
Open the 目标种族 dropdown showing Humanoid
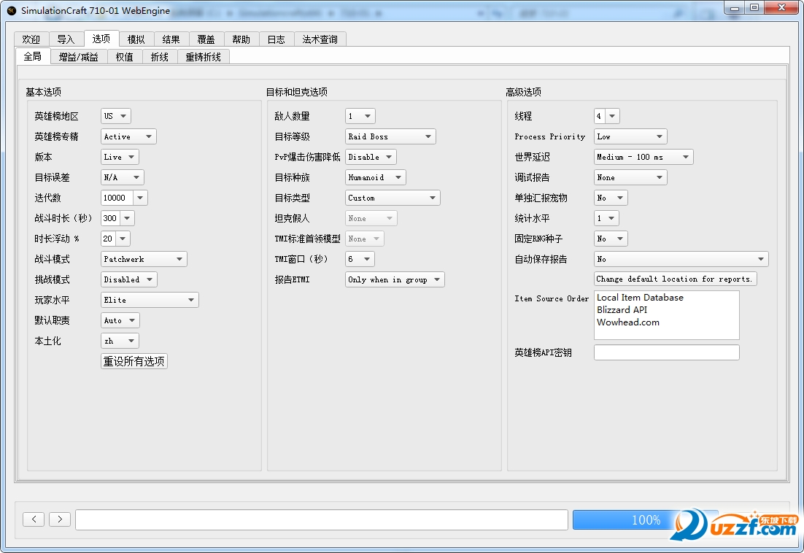click(374, 177)
